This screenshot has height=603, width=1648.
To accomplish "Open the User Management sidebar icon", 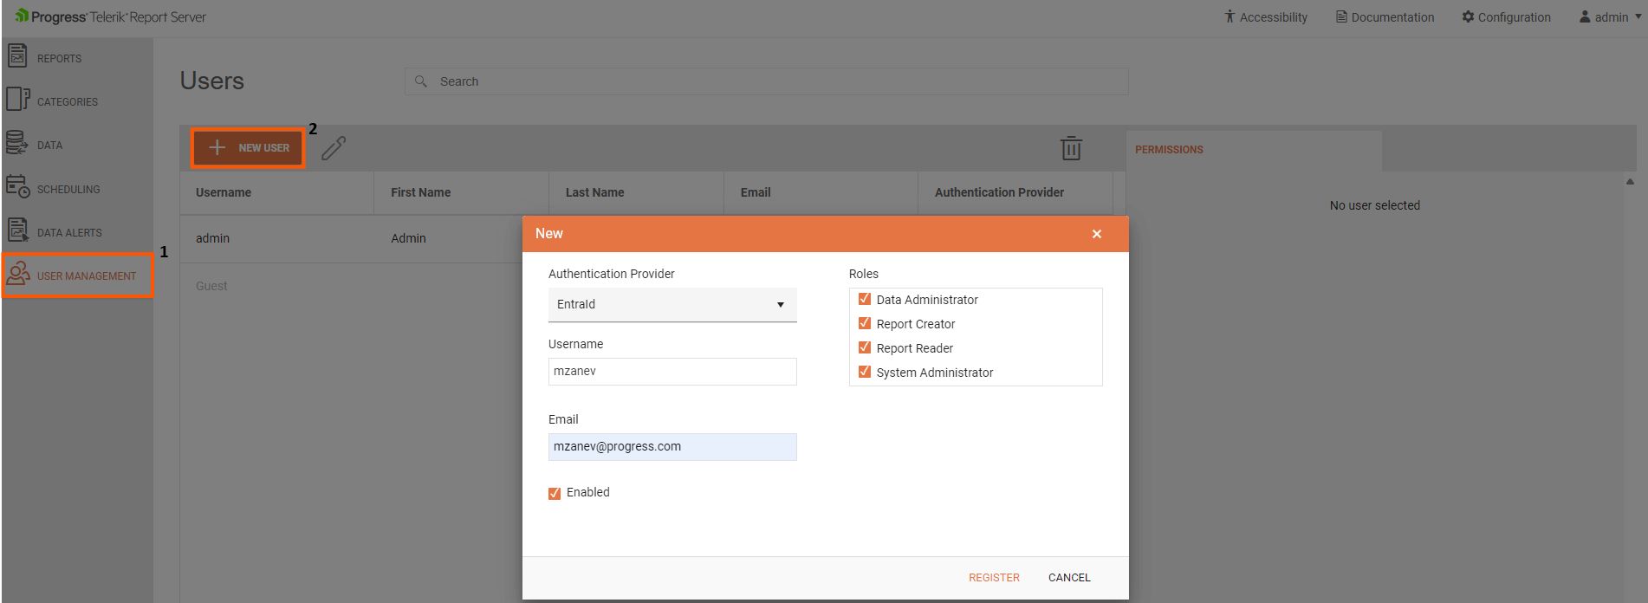I will [18, 274].
